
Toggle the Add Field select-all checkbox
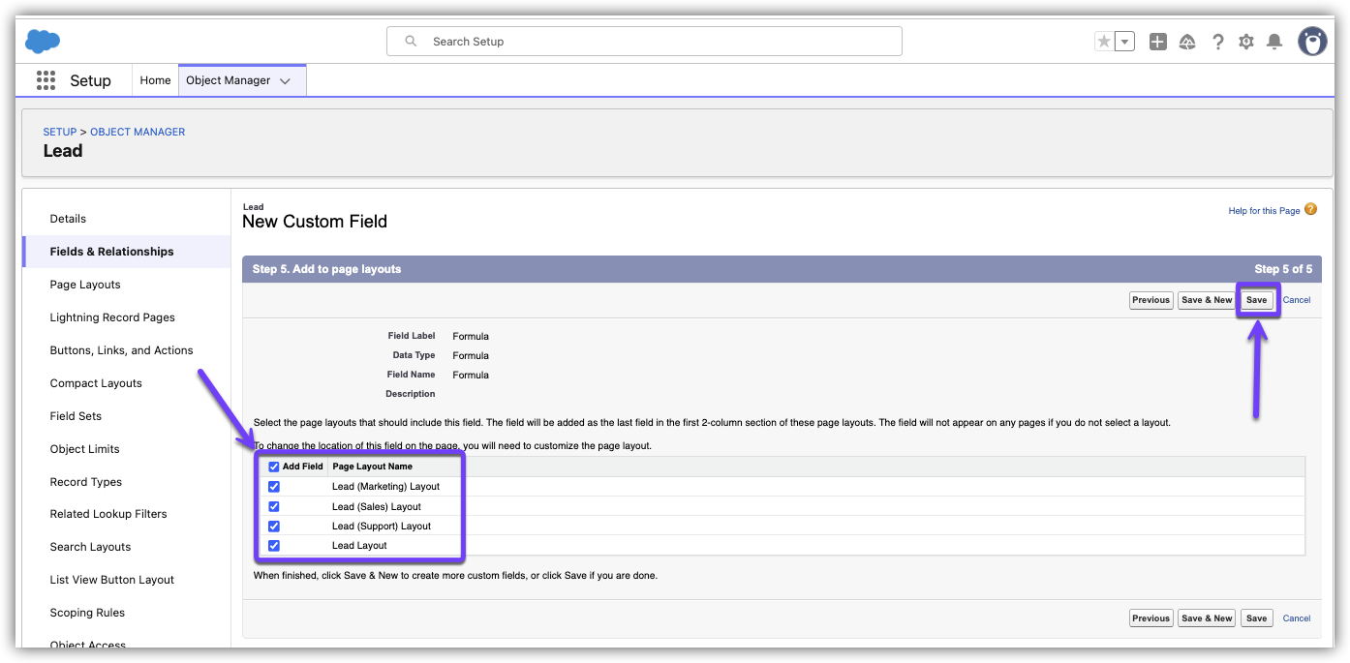click(x=274, y=467)
